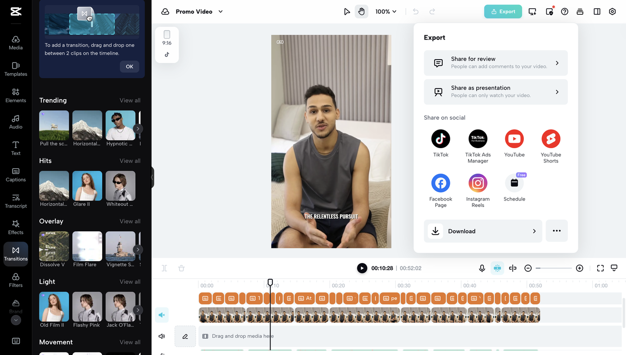Toggle mute on the video track
Screen dimensions: 626x355
pos(162,315)
